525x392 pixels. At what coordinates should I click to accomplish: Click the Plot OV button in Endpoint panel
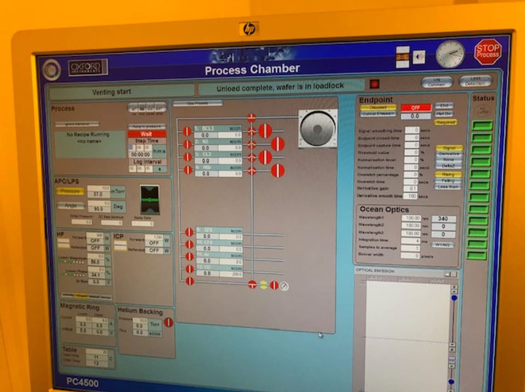(x=444, y=113)
